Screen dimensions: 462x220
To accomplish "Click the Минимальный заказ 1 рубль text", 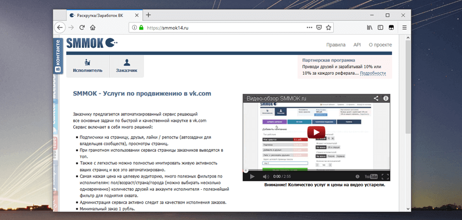I will [x=108, y=209].
